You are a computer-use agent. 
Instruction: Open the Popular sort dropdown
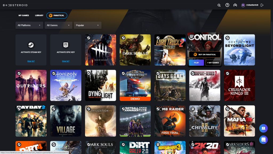point(87,25)
